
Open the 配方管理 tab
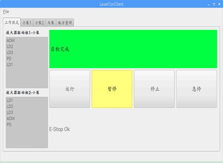[65, 23]
